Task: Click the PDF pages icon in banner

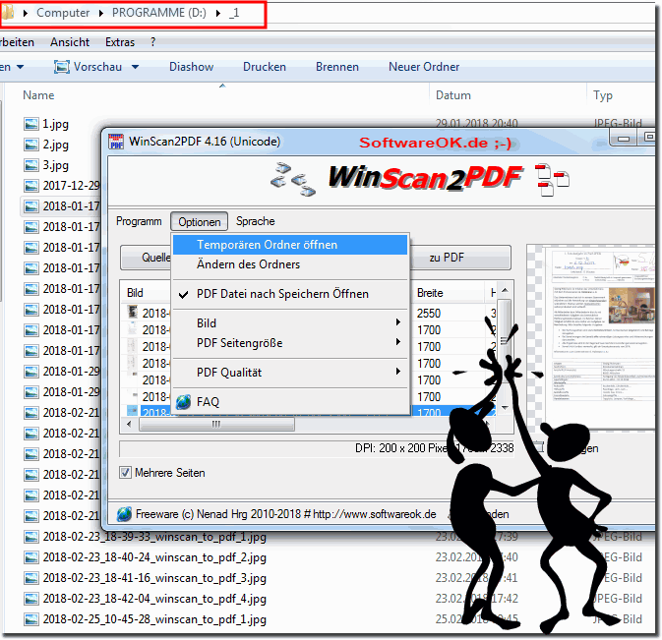Action: click(552, 180)
